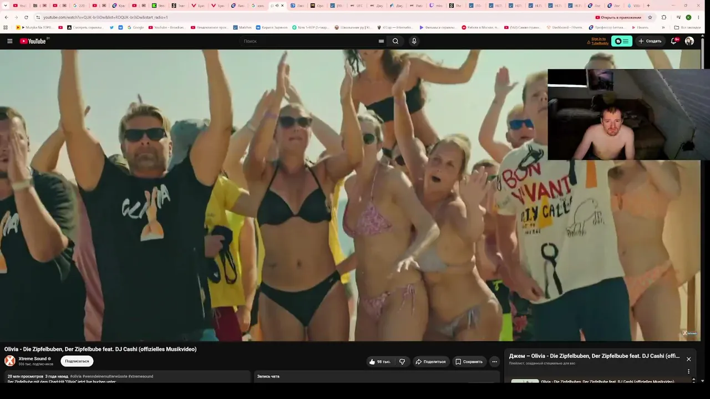Close the Джем playlist panel
This screenshot has height=399, width=710.
(x=688, y=359)
